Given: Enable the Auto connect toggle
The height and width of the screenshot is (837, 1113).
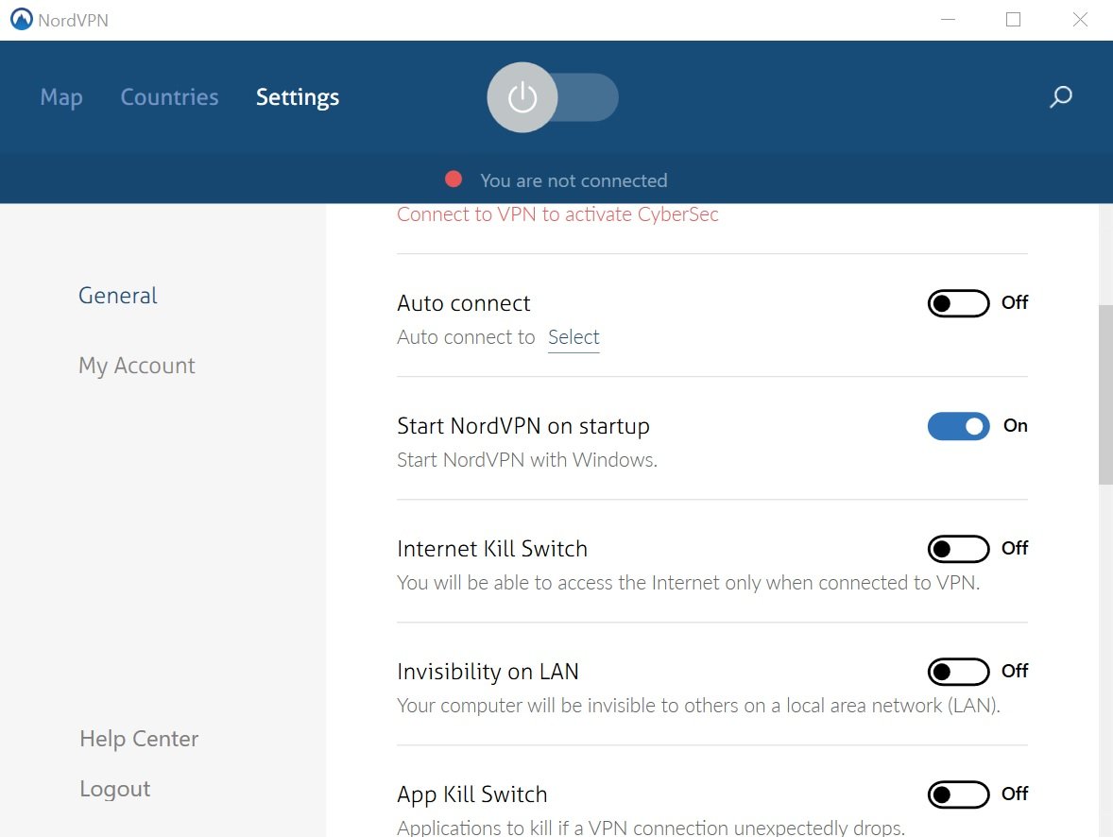Looking at the screenshot, I should (x=958, y=303).
